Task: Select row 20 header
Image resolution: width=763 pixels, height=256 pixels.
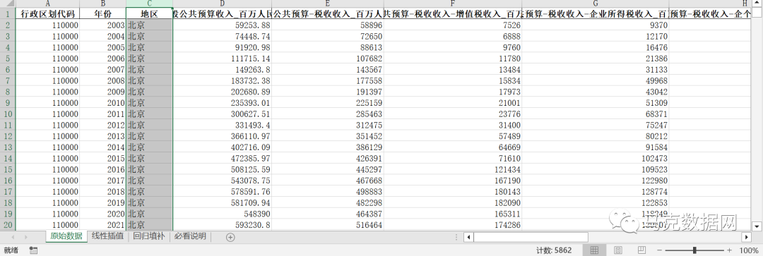Action: (x=8, y=225)
